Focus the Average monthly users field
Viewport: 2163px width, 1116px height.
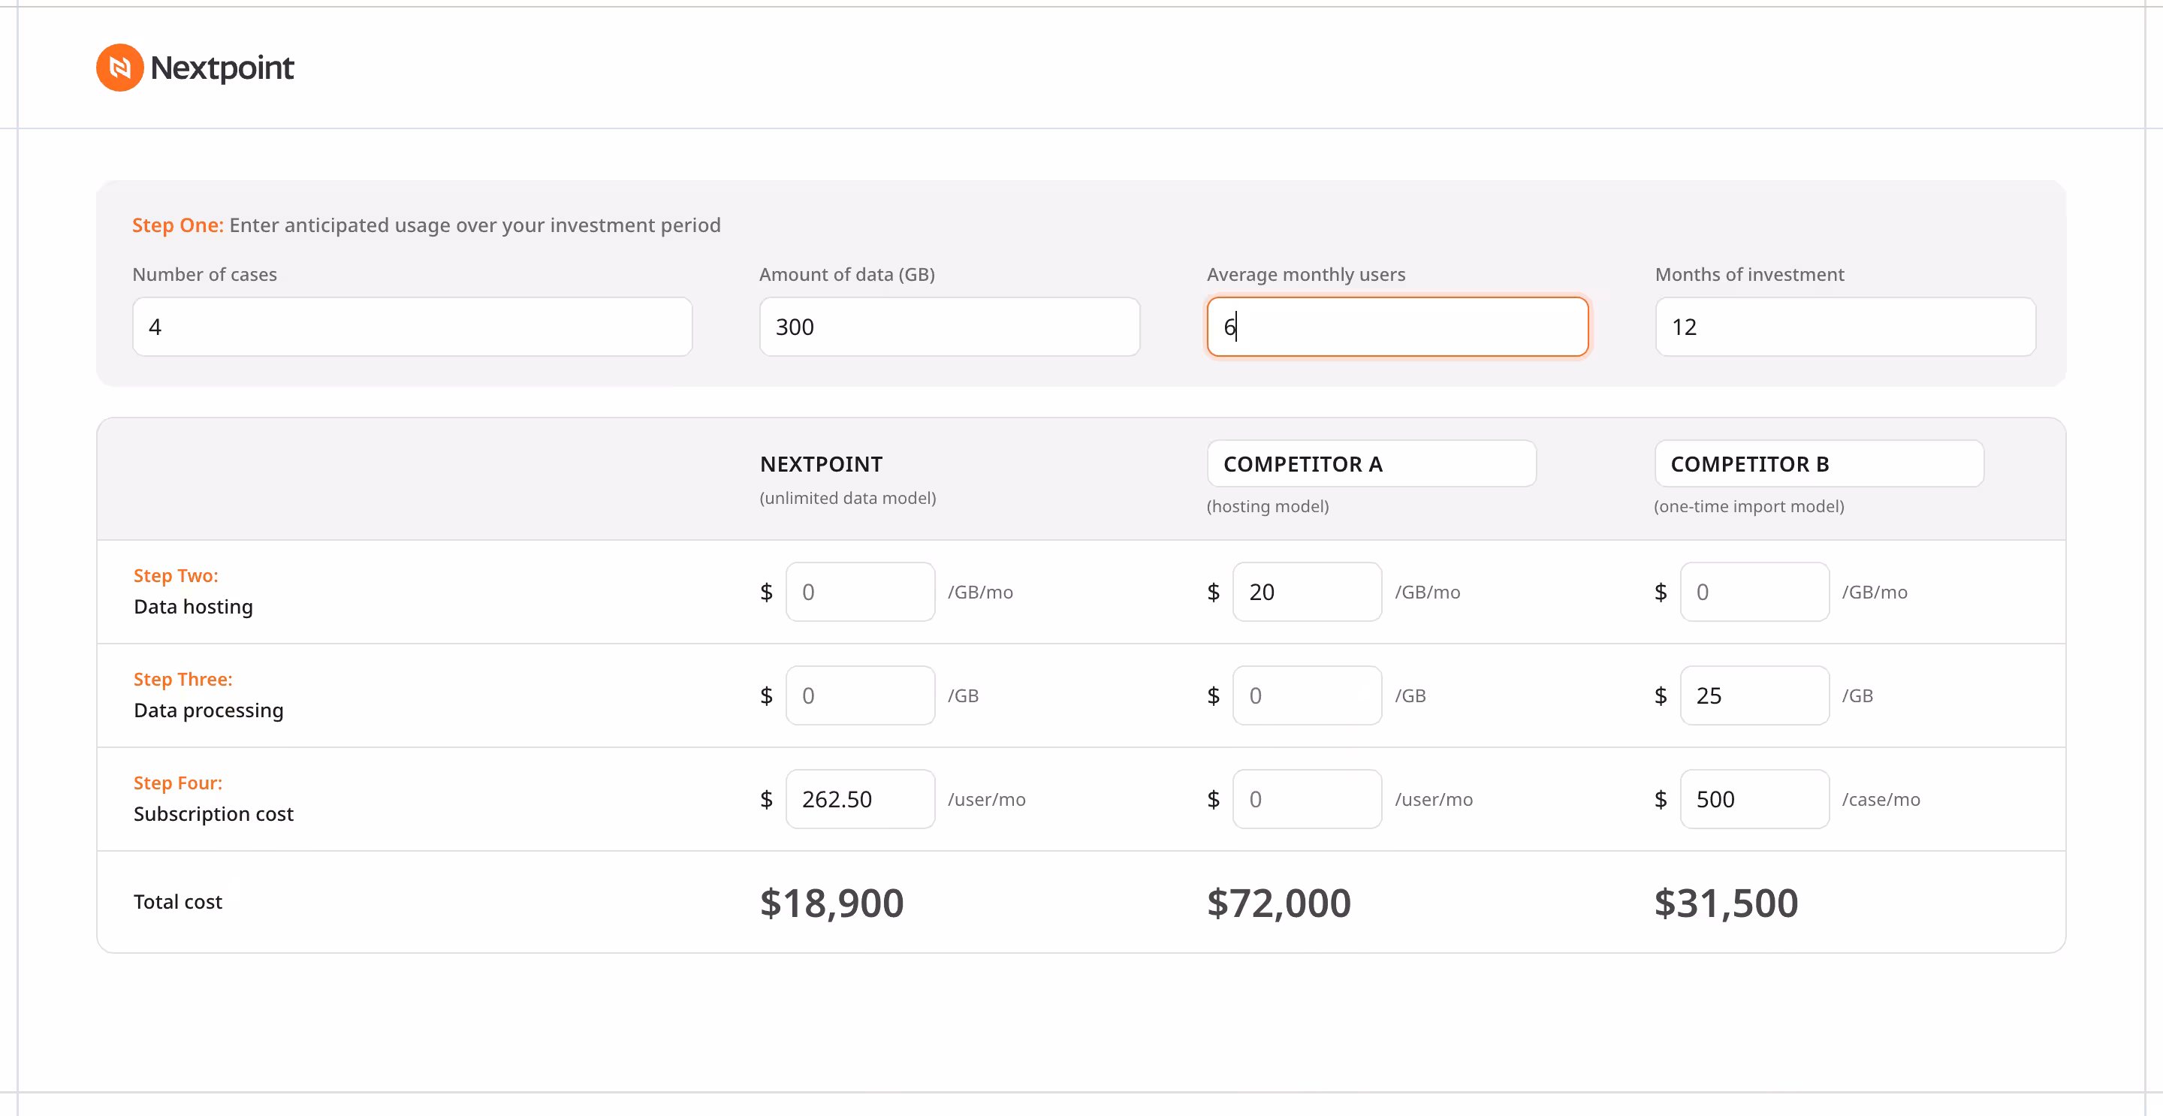(1397, 327)
